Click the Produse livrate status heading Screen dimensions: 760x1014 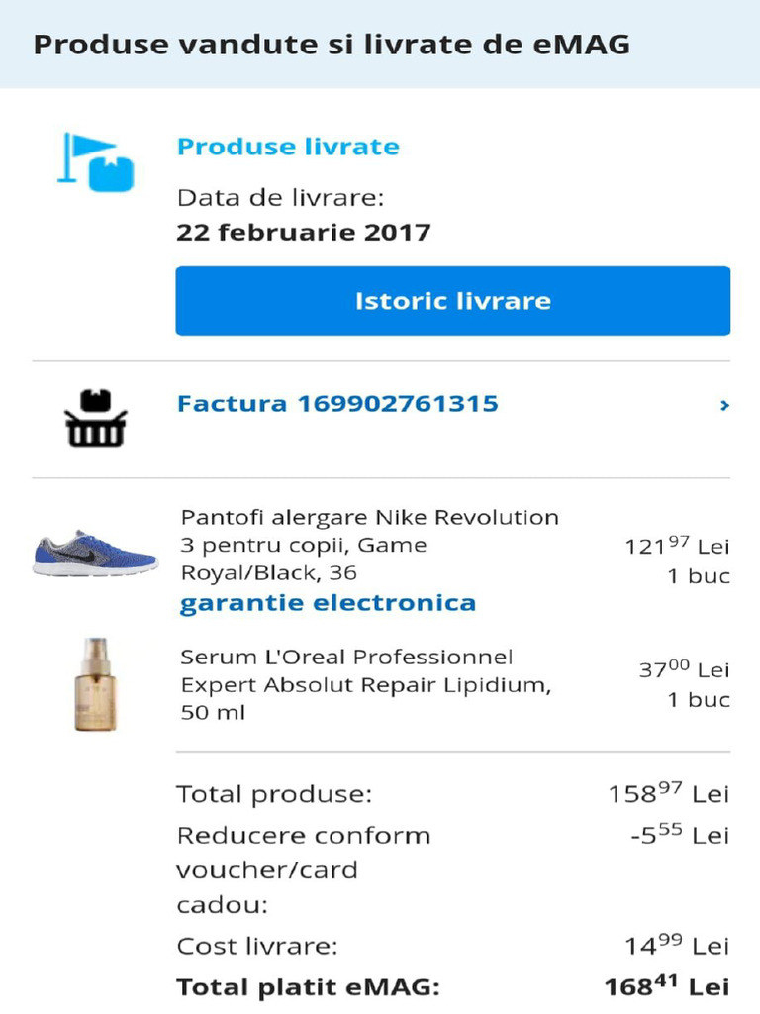point(288,148)
